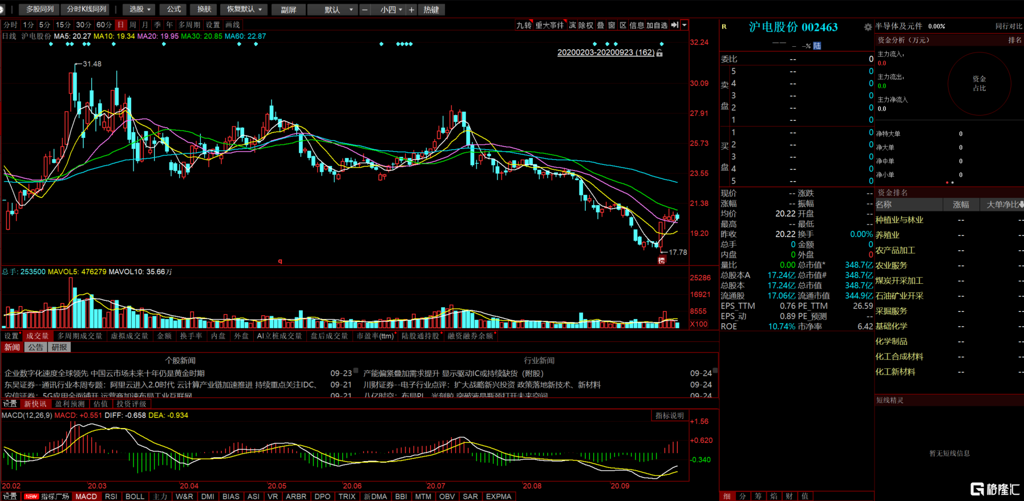Viewport: 1024px width, 501px height.
Task: Click the blue 陆 badge under stock name
Action: click(x=817, y=46)
